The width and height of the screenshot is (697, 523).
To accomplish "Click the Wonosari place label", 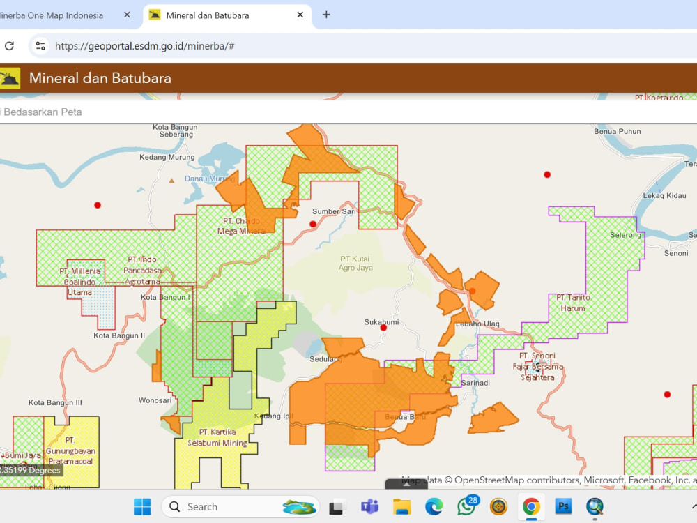I will click(x=155, y=400).
